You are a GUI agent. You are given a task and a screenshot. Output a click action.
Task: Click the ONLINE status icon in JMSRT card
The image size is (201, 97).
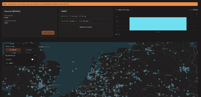(x=62, y=16)
